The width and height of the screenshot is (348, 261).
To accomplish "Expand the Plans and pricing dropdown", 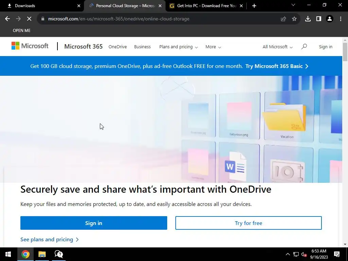I will pos(178,47).
